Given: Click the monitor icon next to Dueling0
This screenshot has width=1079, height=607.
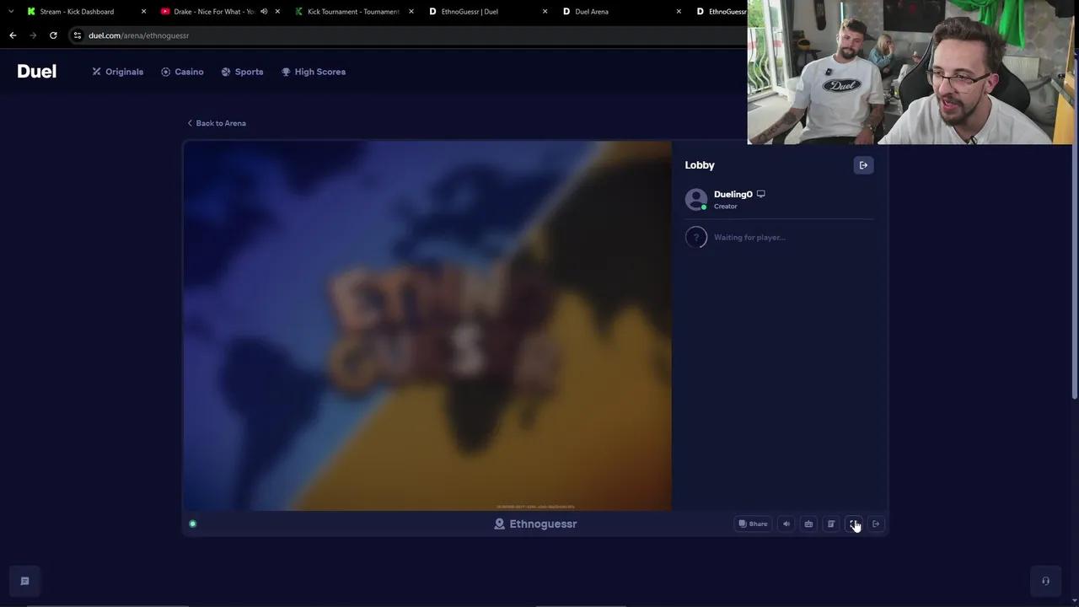Looking at the screenshot, I should (760, 194).
